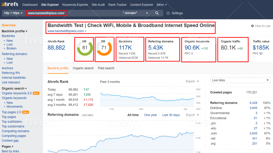Select Last 30 days chart range
This screenshot has height=153, width=273.
[171, 115]
